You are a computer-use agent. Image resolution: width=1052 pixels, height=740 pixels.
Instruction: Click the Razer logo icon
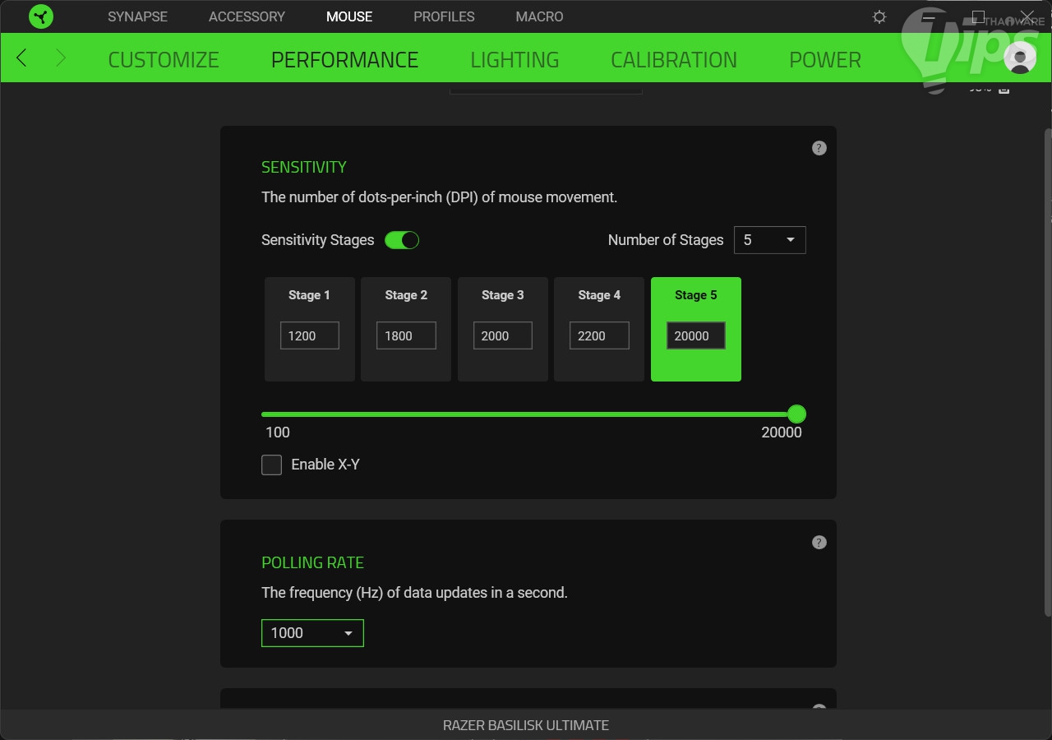click(41, 16)
